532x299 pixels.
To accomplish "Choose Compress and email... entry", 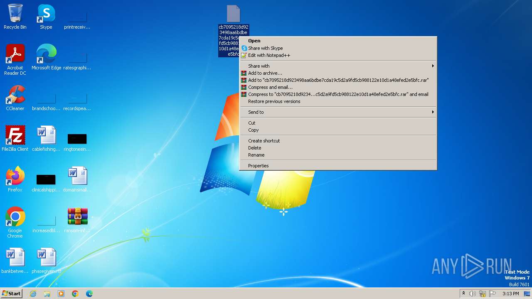I will click(x=338, y=87).
